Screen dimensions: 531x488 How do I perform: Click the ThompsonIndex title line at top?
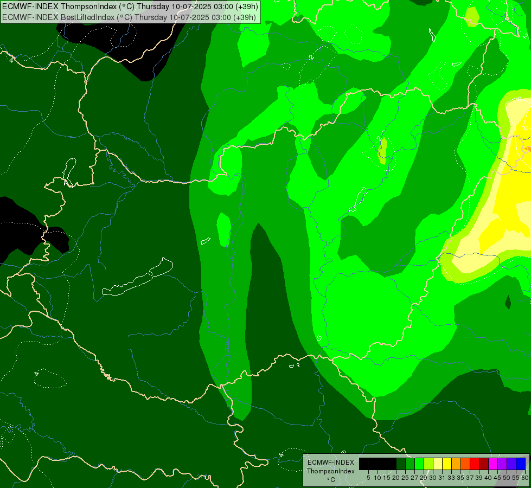point(130,6)
